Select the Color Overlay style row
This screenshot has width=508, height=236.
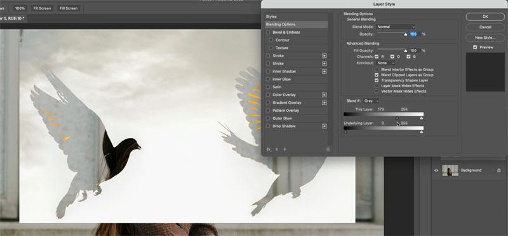click(296, 95)
